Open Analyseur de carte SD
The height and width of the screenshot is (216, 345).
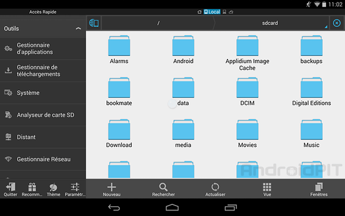point(43,115)
